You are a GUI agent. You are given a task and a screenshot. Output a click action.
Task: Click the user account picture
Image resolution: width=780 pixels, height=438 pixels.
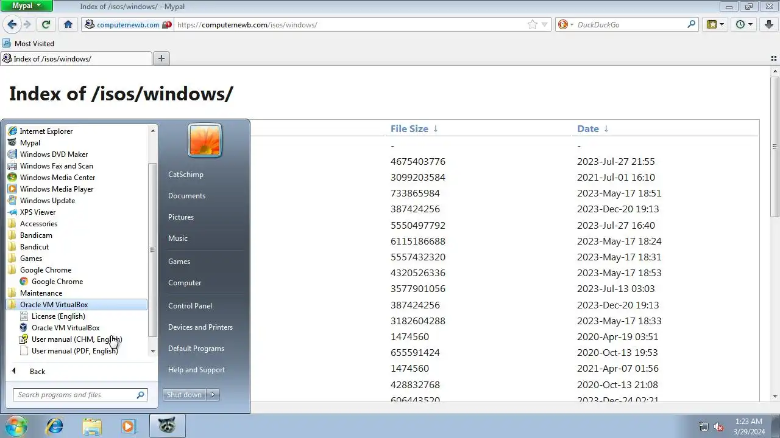coord(205,141)
